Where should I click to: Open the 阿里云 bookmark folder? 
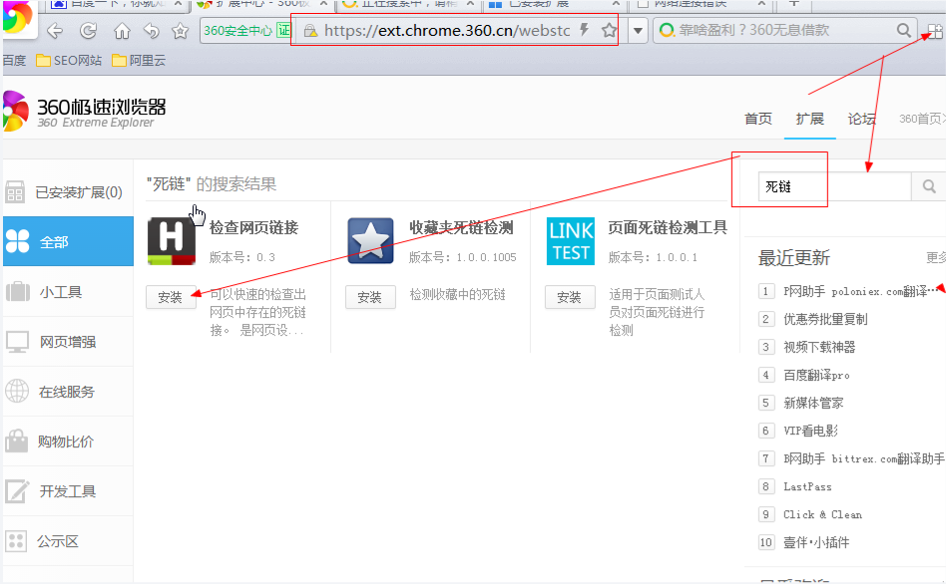click(139, 60)
